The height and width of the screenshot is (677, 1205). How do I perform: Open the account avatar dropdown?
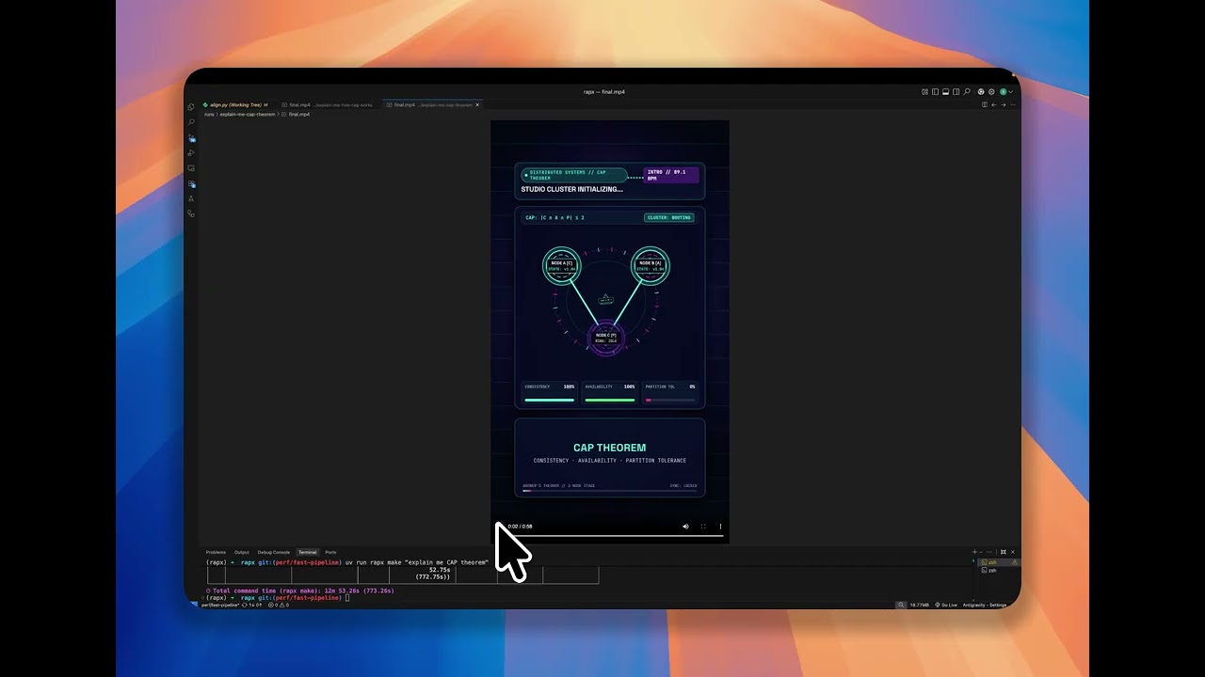1006,92
